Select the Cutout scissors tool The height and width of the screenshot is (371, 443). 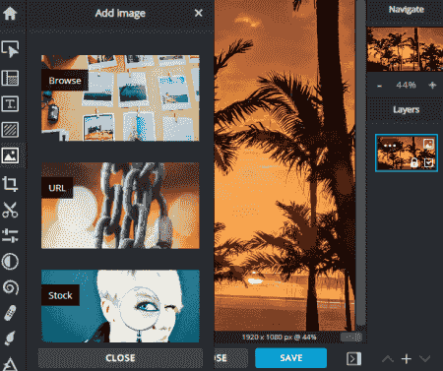10,210
